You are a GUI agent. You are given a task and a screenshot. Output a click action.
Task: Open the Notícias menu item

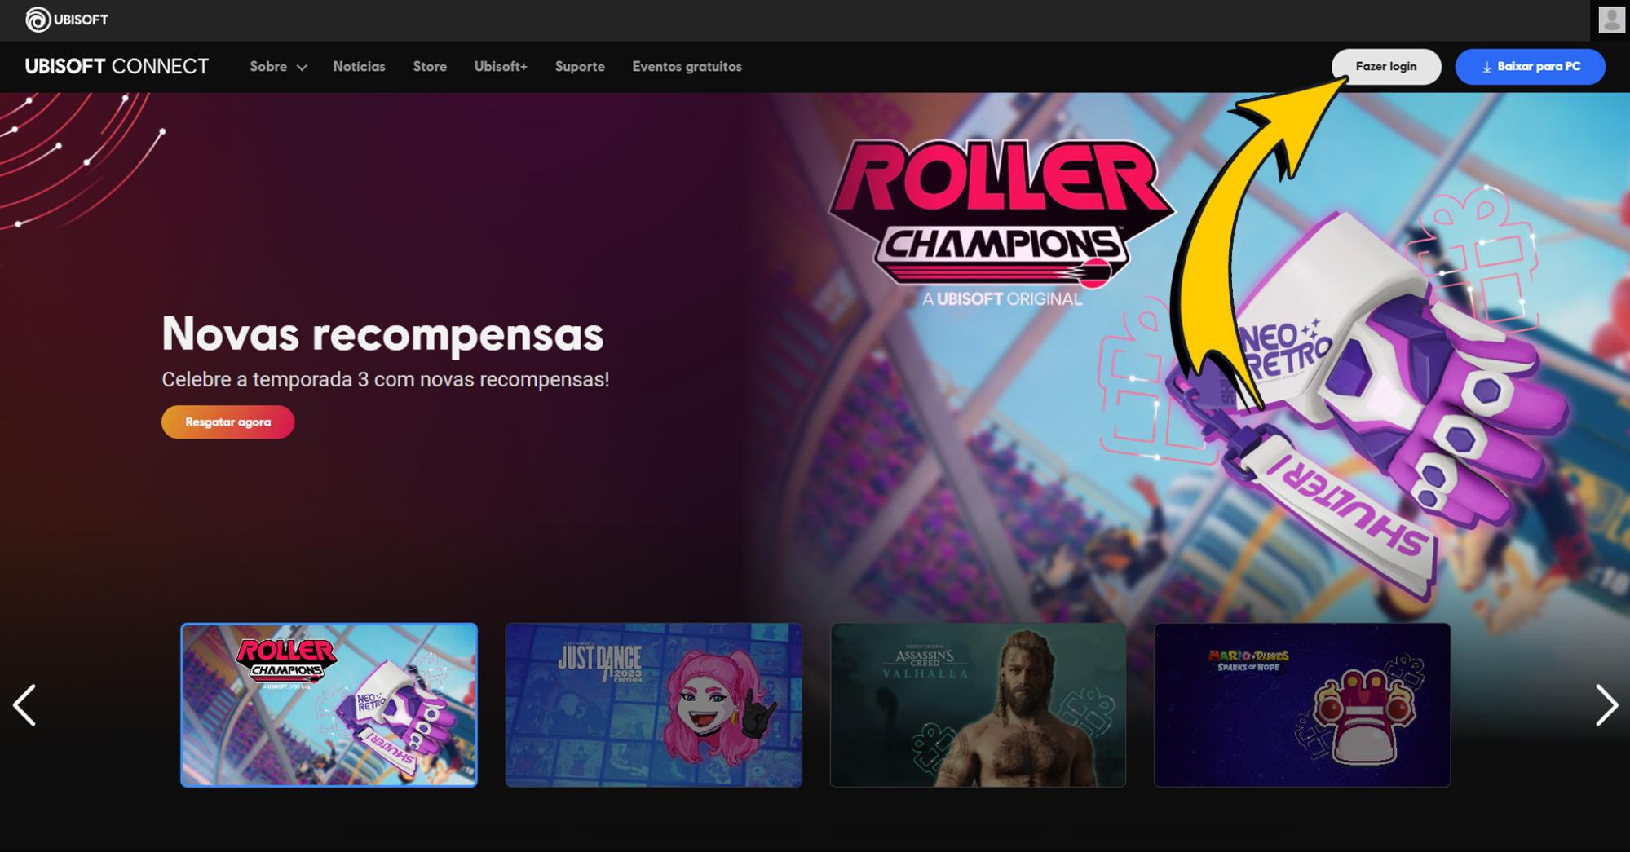pos(359,67)
